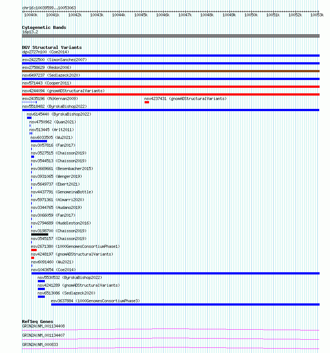Click the nsv4237431 (gnomADStructuralVariants) label
Viewport: 330px width, 353px height.
(185, 99)
